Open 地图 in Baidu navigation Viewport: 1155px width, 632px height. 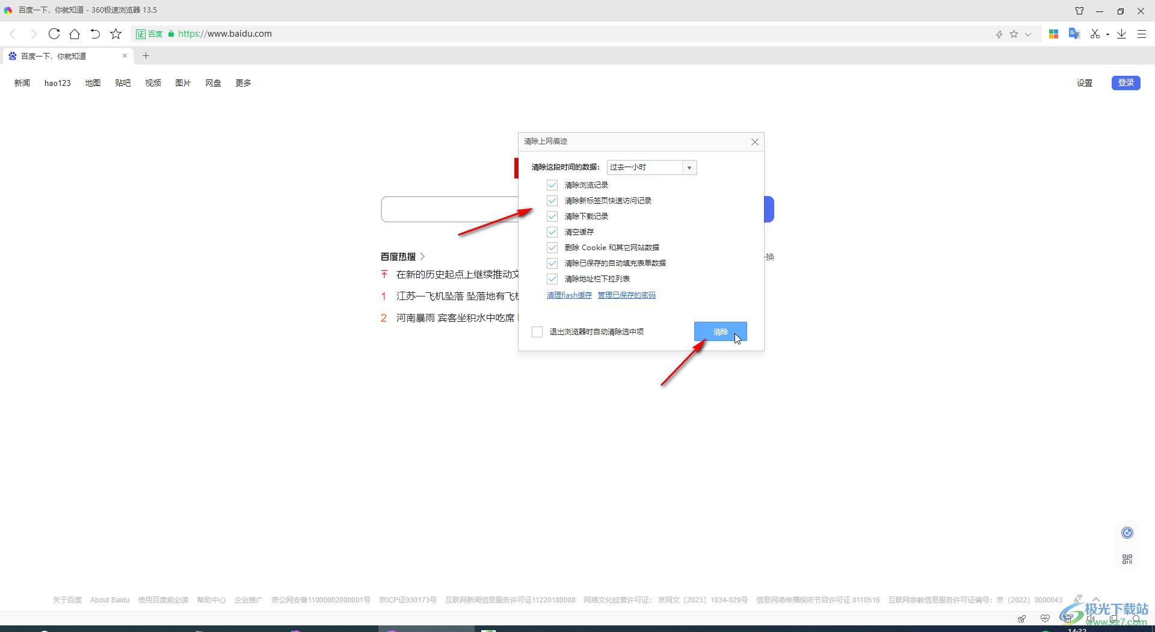93,83
